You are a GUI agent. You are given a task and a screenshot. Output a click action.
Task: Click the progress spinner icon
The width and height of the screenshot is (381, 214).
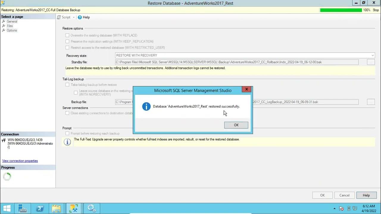[7, 177]
